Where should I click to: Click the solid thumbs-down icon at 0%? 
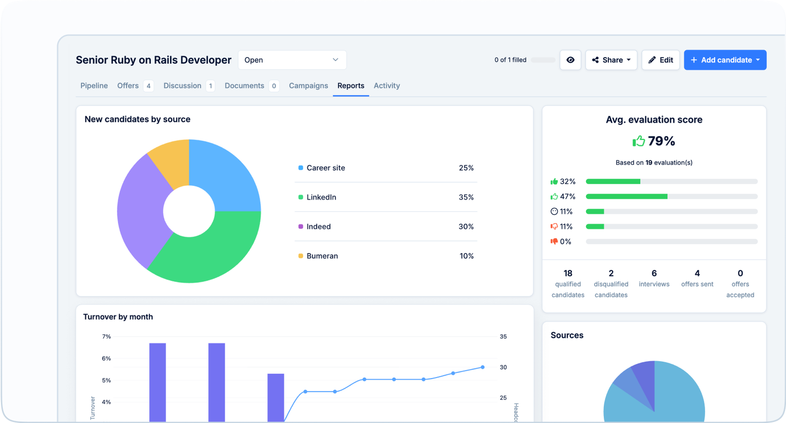(554, 242)
